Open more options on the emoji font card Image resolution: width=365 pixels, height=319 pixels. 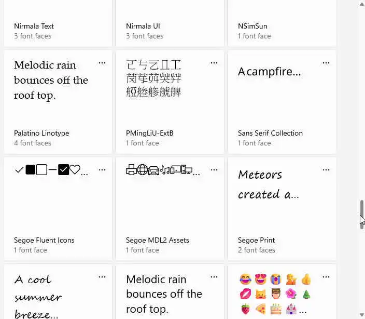pos(326,277)
